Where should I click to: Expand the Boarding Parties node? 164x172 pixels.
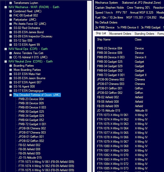point(10,66)
